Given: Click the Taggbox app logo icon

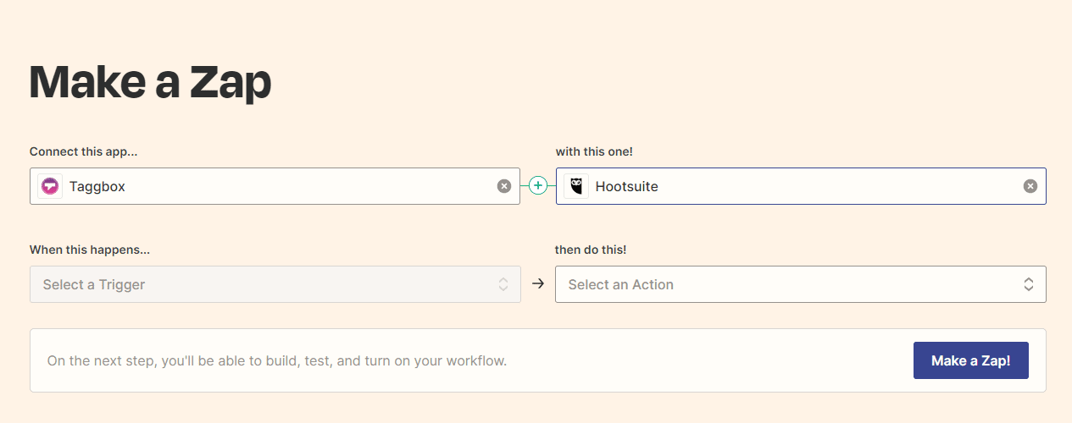Looking at the screenshot, I should coord(50,186).
